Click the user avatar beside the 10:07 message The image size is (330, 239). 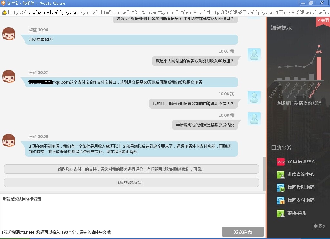[254, 55]
